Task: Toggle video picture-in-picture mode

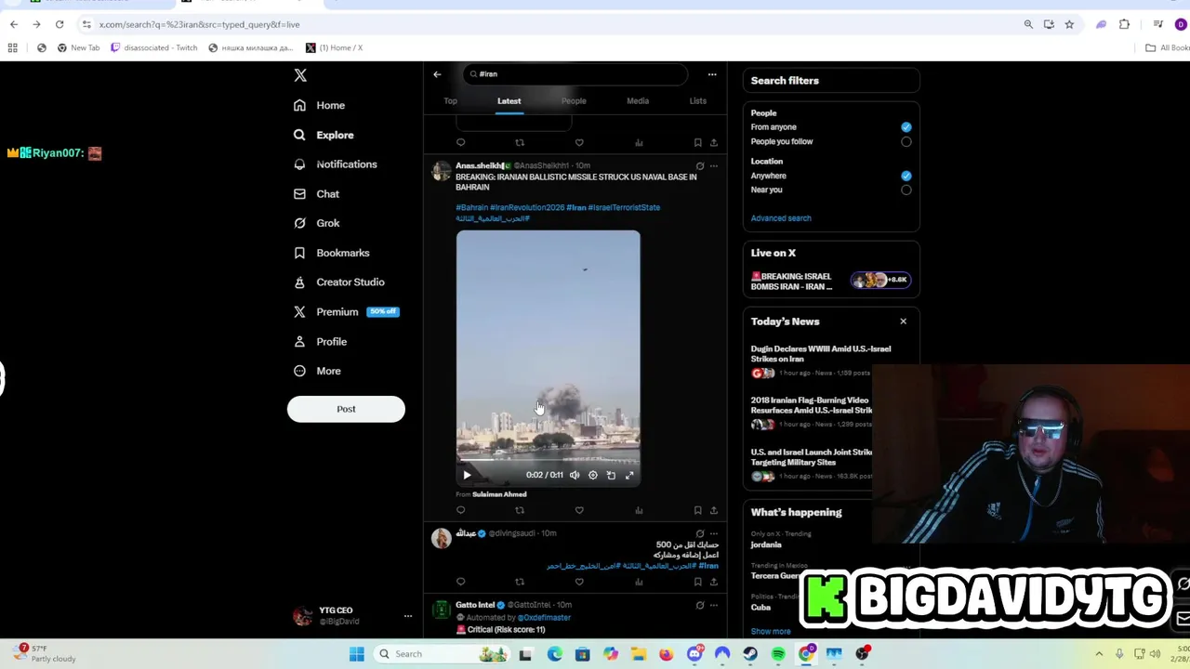Action: click(611, 475)
